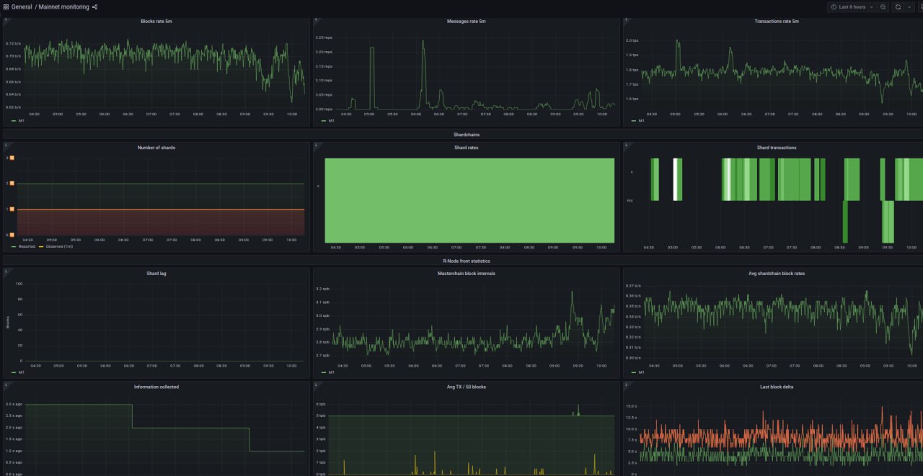The image size is (923, 476).
Task: Collapse the Shardchains row
Action: (x=466, y=135)
